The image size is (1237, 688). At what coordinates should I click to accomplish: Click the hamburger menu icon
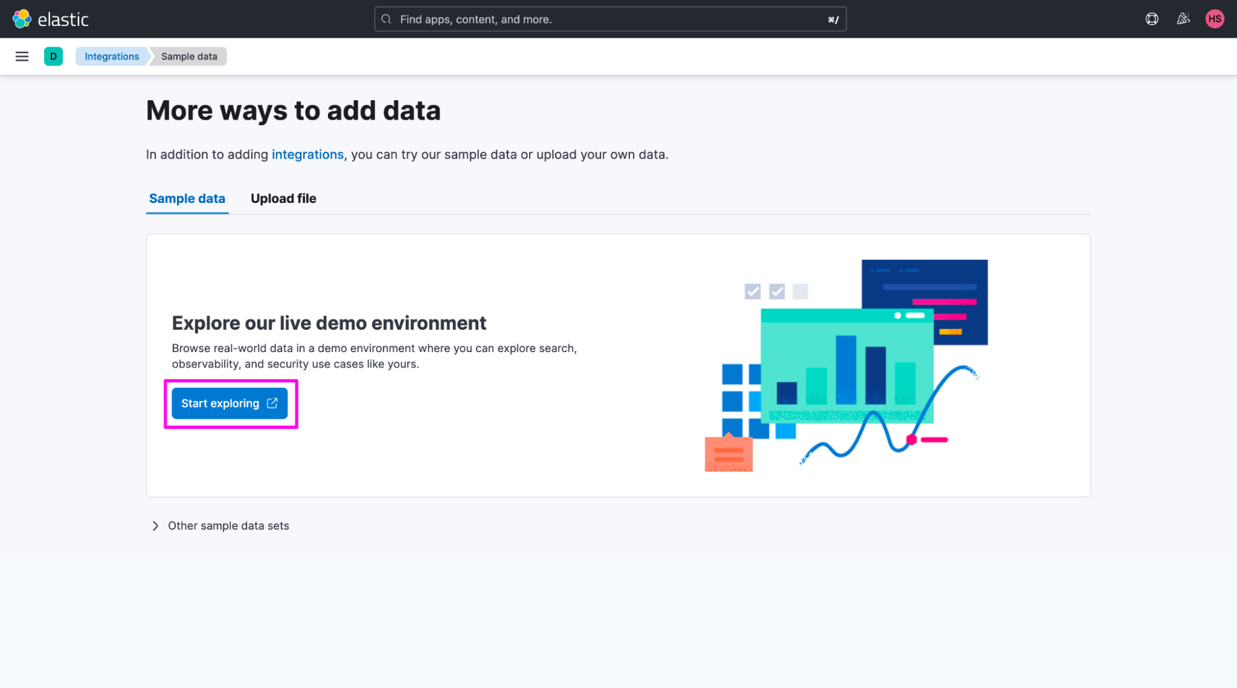(x=22, y=55)
